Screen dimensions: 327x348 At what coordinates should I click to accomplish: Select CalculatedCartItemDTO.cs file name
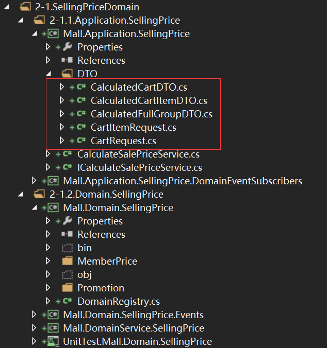pos(149,101)
